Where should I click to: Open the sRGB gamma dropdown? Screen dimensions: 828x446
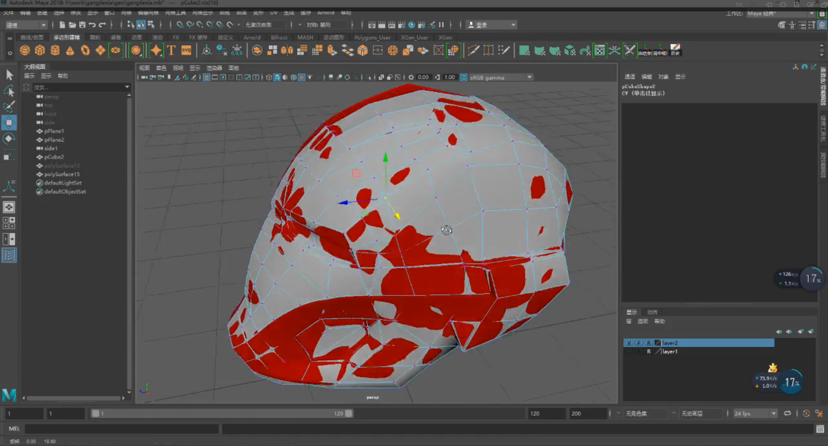pos(501,77)
